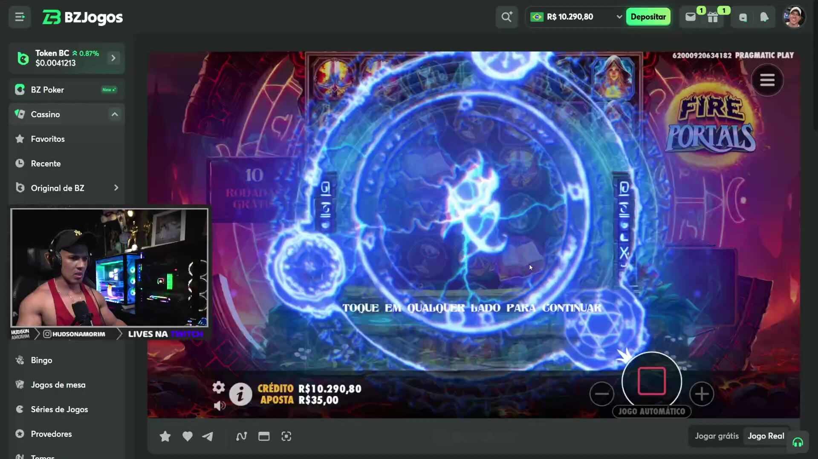Switch to Jogo Real mode
Screen dimensions: 818x459
(766, 436)
